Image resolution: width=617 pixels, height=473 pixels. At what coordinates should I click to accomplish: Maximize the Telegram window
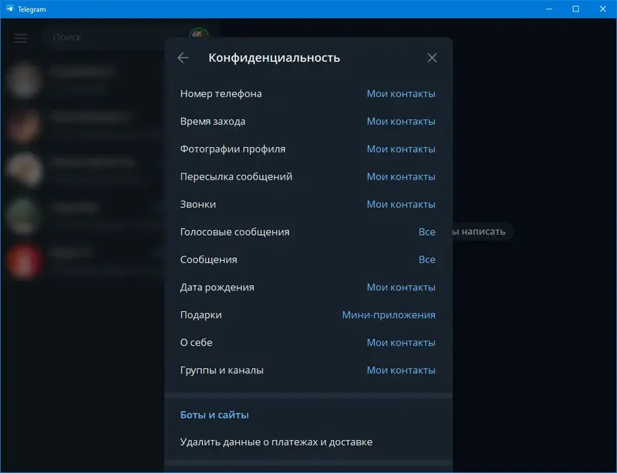coord(575,8)
